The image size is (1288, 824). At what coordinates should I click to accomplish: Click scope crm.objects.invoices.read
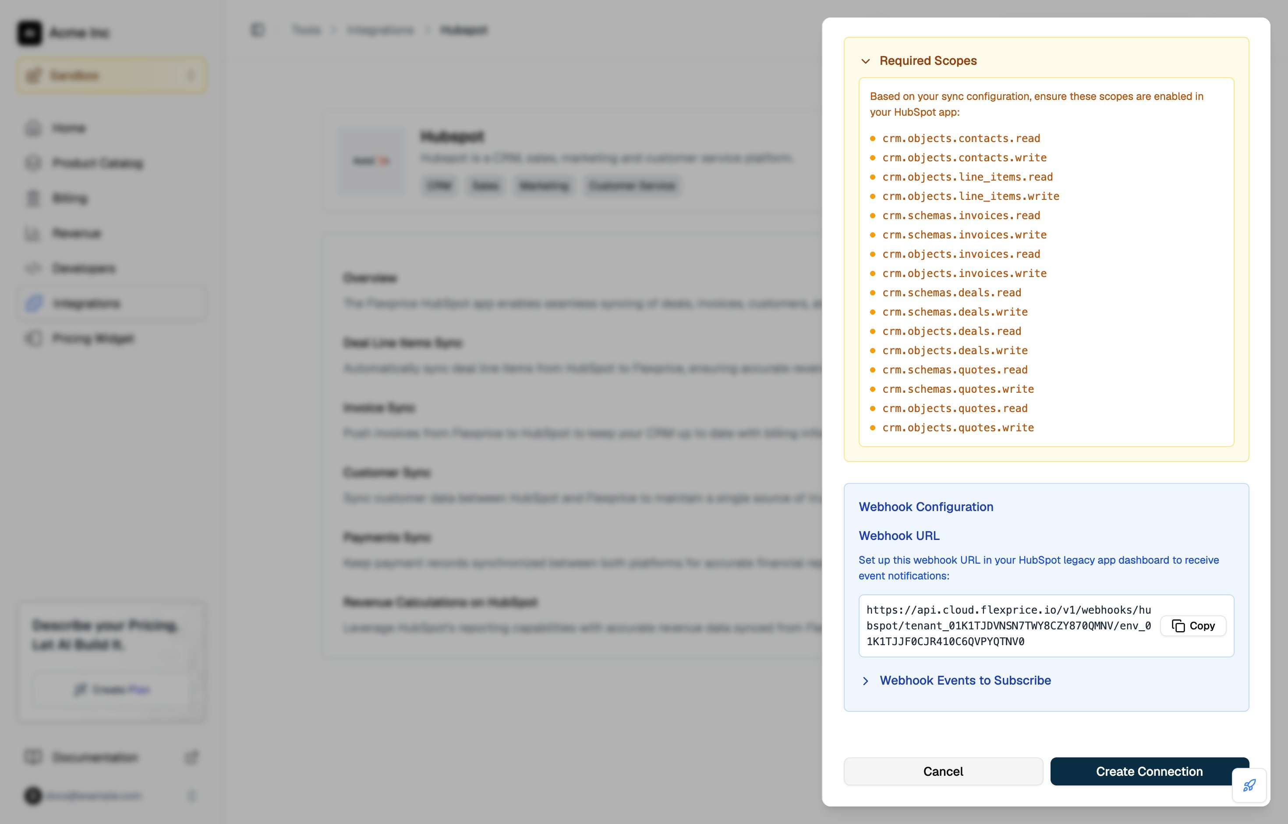click(x=961, y=254)
